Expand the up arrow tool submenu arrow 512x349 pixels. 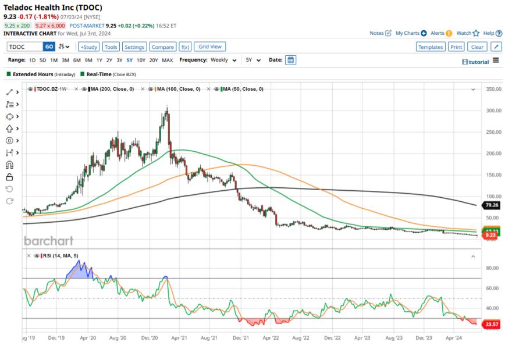click(x=17, y=129)
